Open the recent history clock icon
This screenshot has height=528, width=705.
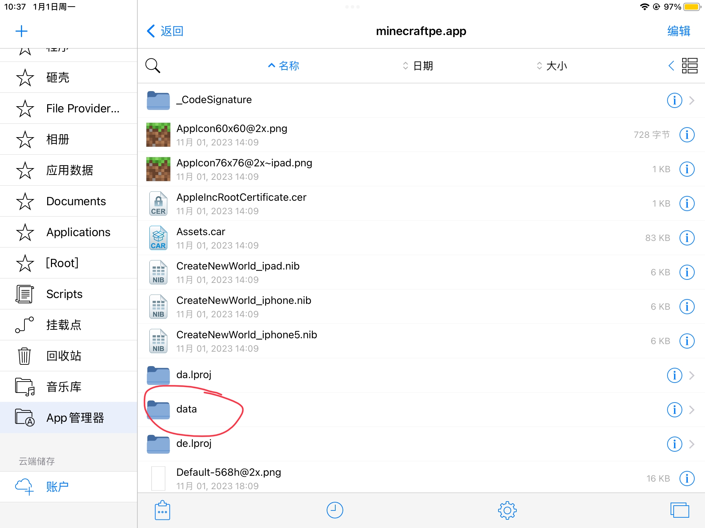(x=335, y=510)
